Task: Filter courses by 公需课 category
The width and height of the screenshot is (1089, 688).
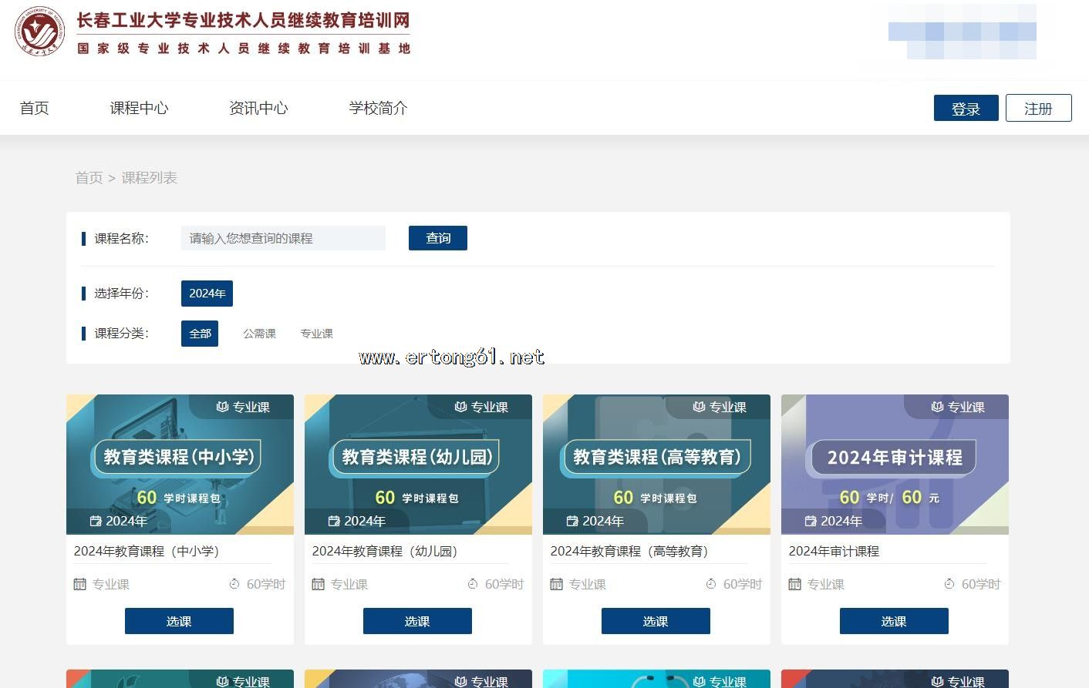Action: point(259,334)
